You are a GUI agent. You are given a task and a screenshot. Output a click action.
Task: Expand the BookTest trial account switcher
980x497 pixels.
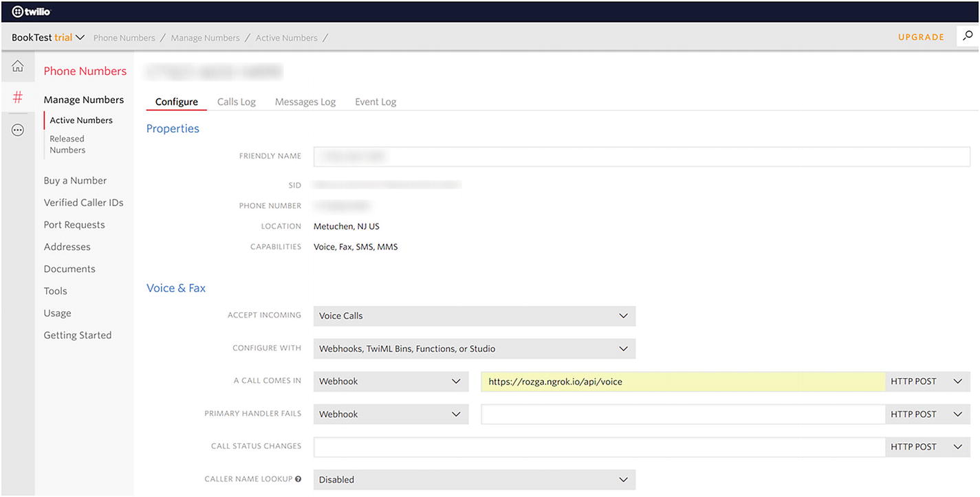(47, 37)
